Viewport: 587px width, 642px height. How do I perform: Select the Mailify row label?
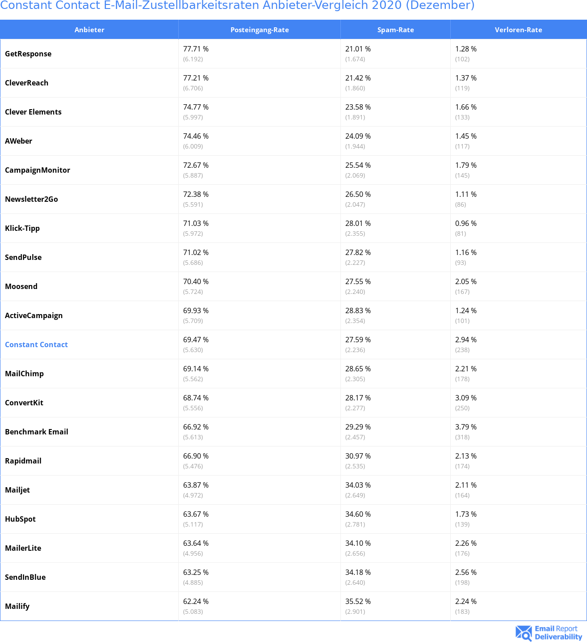tap(17, 606)
